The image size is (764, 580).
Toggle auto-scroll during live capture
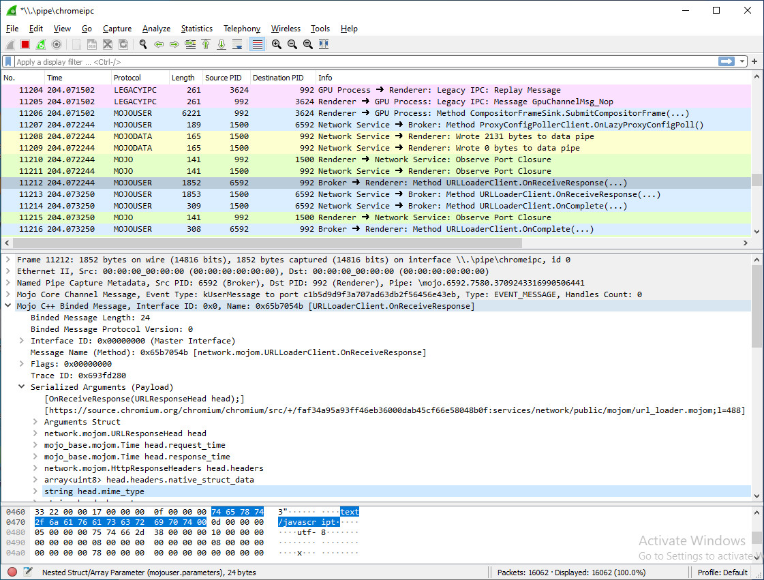pos(237,44)
